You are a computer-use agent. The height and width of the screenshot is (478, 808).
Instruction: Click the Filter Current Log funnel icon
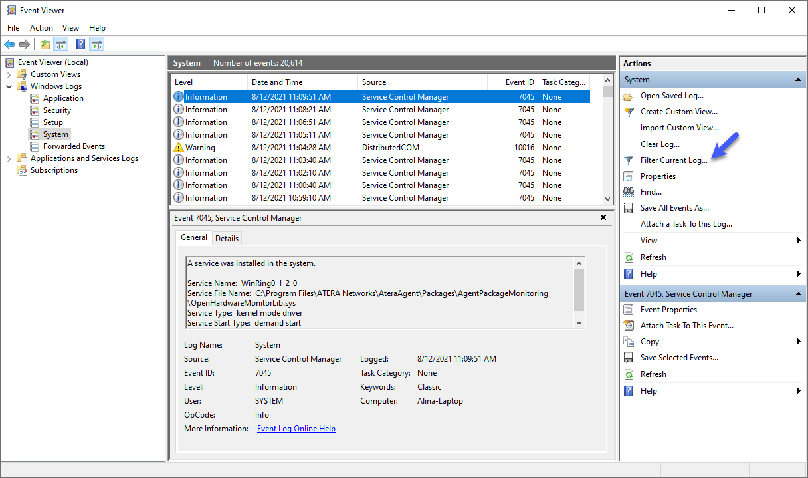point(629,160)
